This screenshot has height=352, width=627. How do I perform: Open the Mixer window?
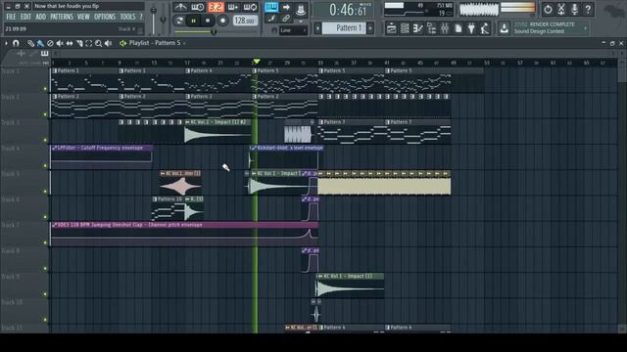(x=445, y=28)
